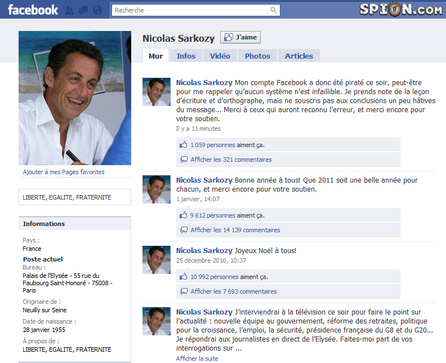Click author name on Joyeux Noël post
Viewport: 446px width, 363px height.
204,250
